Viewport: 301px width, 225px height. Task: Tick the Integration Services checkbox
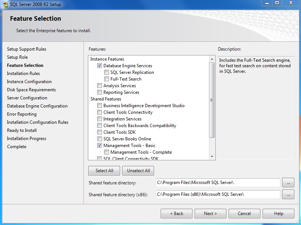(x=99, y=119)
